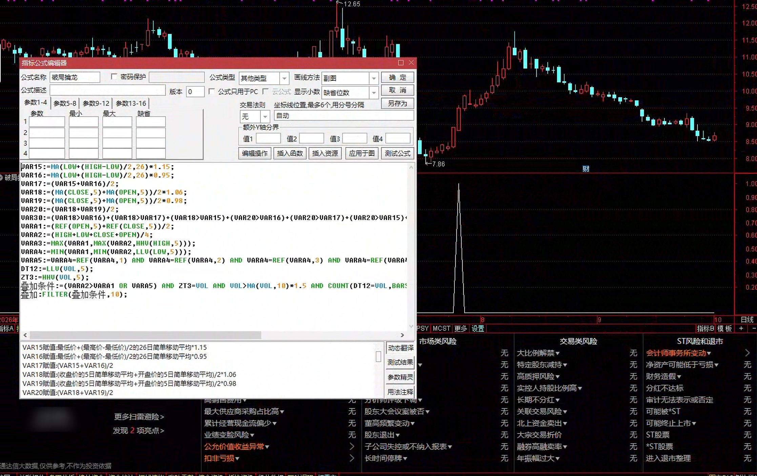This screenshot has width=757, height=476.
Task: Click the 公式描述 input field
Action: click(107, 90)
